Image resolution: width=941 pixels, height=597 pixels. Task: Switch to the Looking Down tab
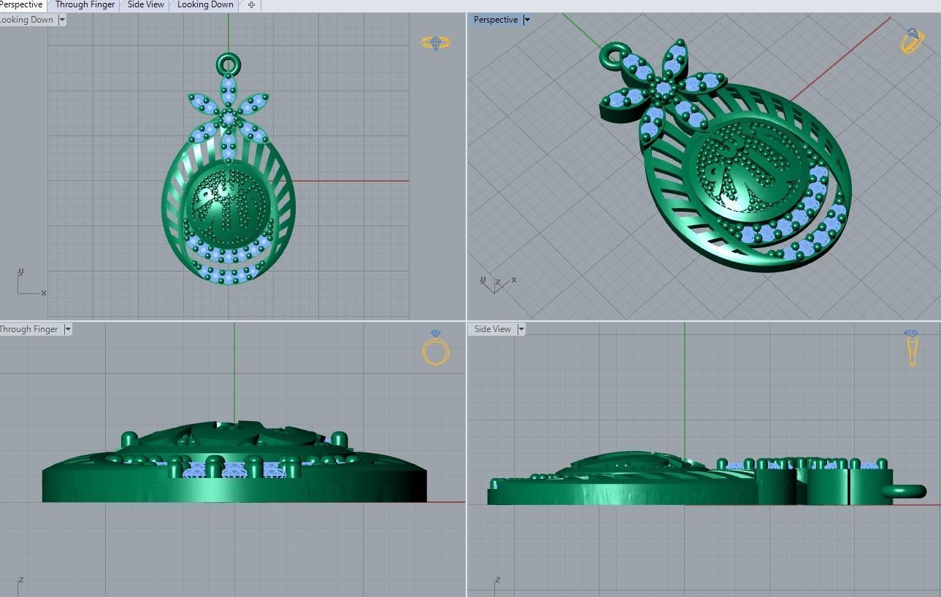(x=205, y=5)
